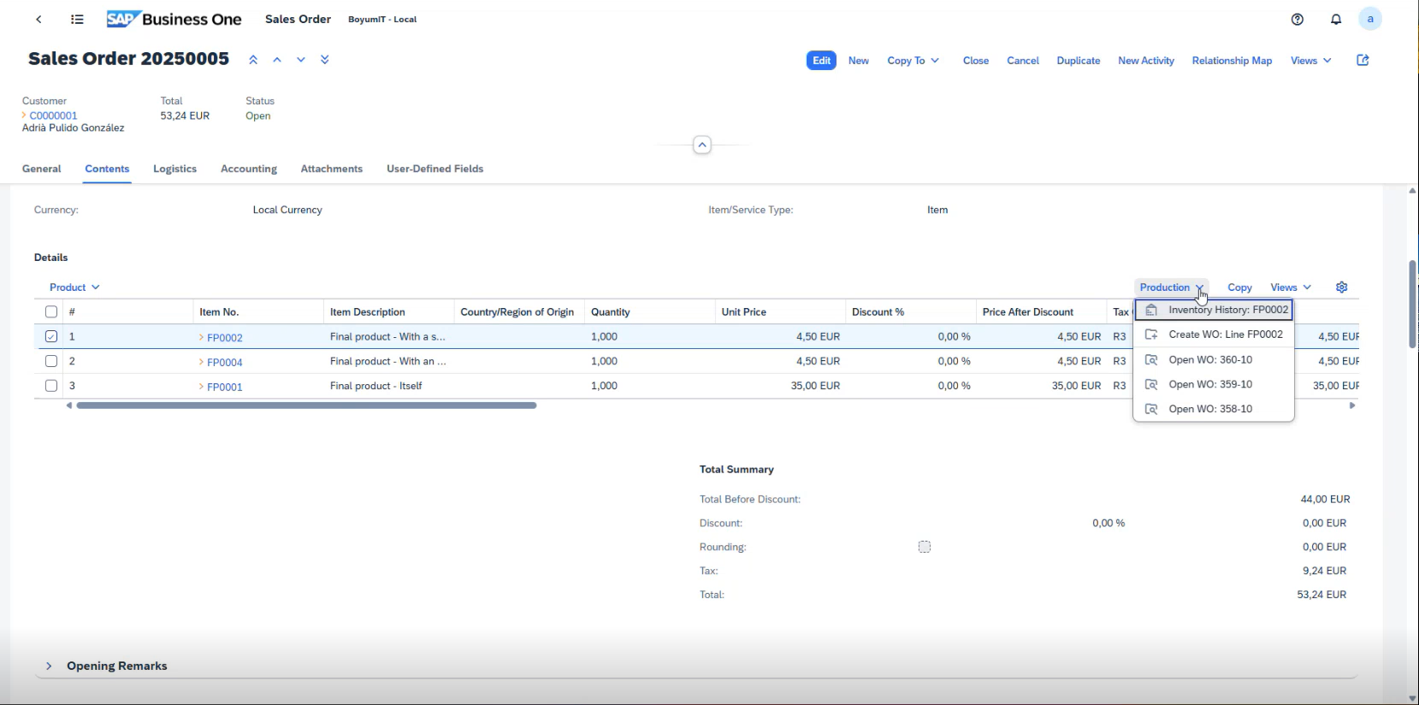Close the Production dropdown
This screenshot has height=705, width=1419.
tap(1172, 287)
